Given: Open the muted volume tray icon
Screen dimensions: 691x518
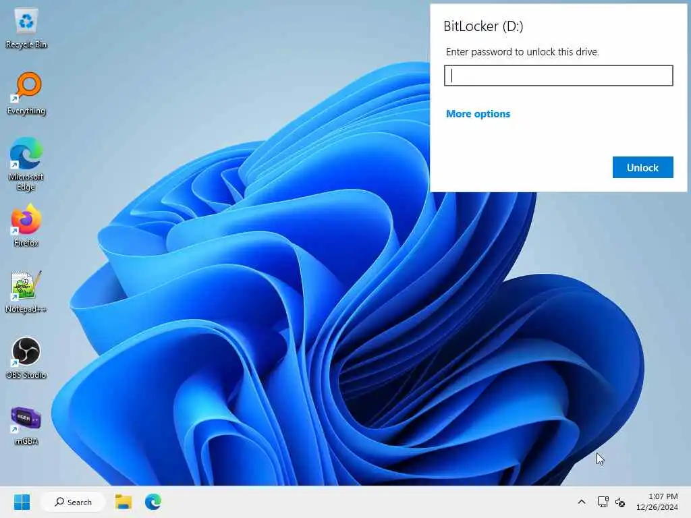Looking at the screenshot, I should pos(620,502).
